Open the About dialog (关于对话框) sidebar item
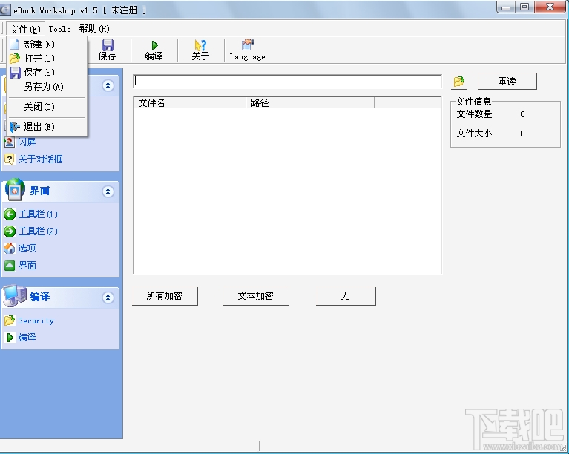The image size is (569, 454). point(33,159)
